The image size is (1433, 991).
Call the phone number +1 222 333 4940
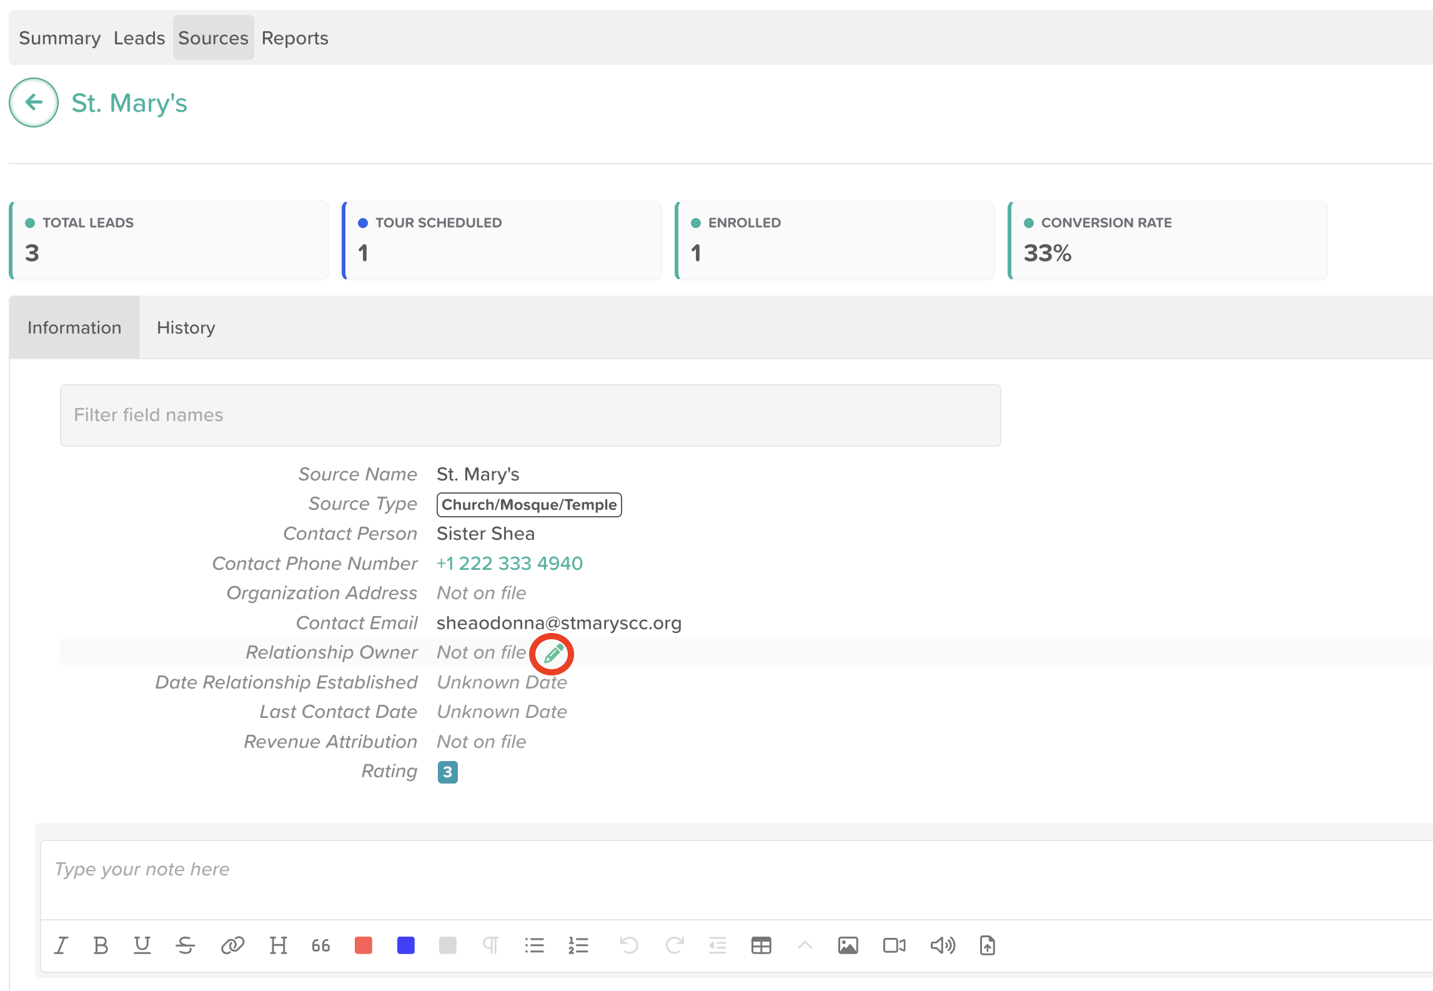pyautogui.click(x=510, y=564)
